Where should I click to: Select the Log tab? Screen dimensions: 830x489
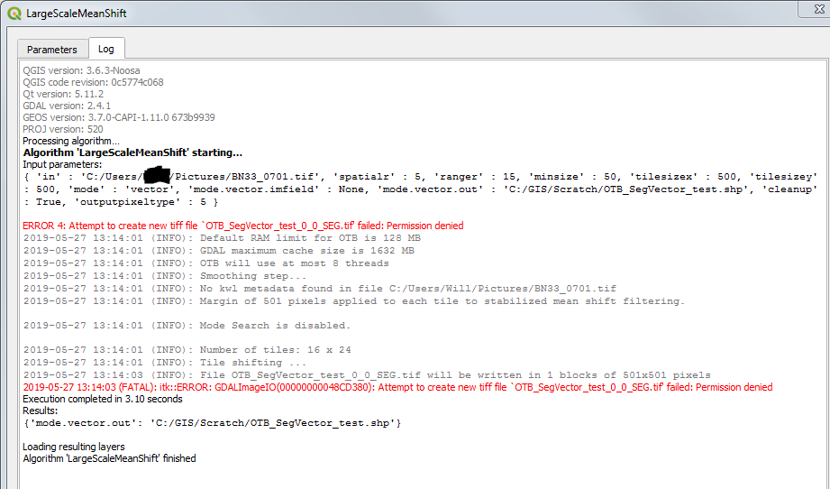point(106,50)
